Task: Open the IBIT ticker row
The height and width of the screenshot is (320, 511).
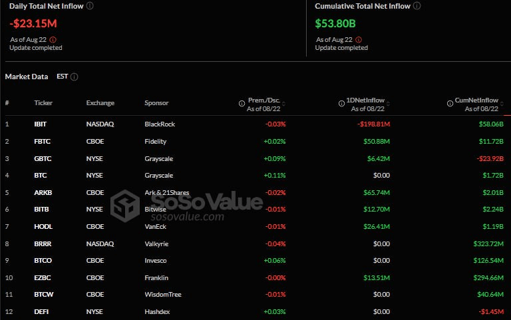Action: 254,124
